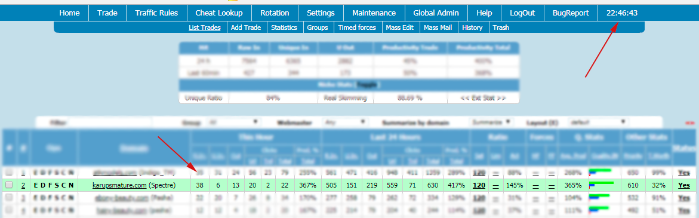Tick the checkbox for trade row 1
Viewport: 699px width, 218px height.
pos(9,173)
